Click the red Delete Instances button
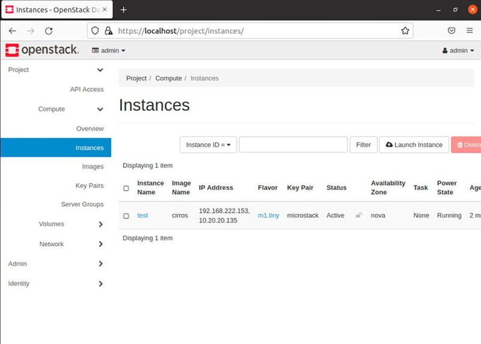481x344 pixels. tap(466, 145)
